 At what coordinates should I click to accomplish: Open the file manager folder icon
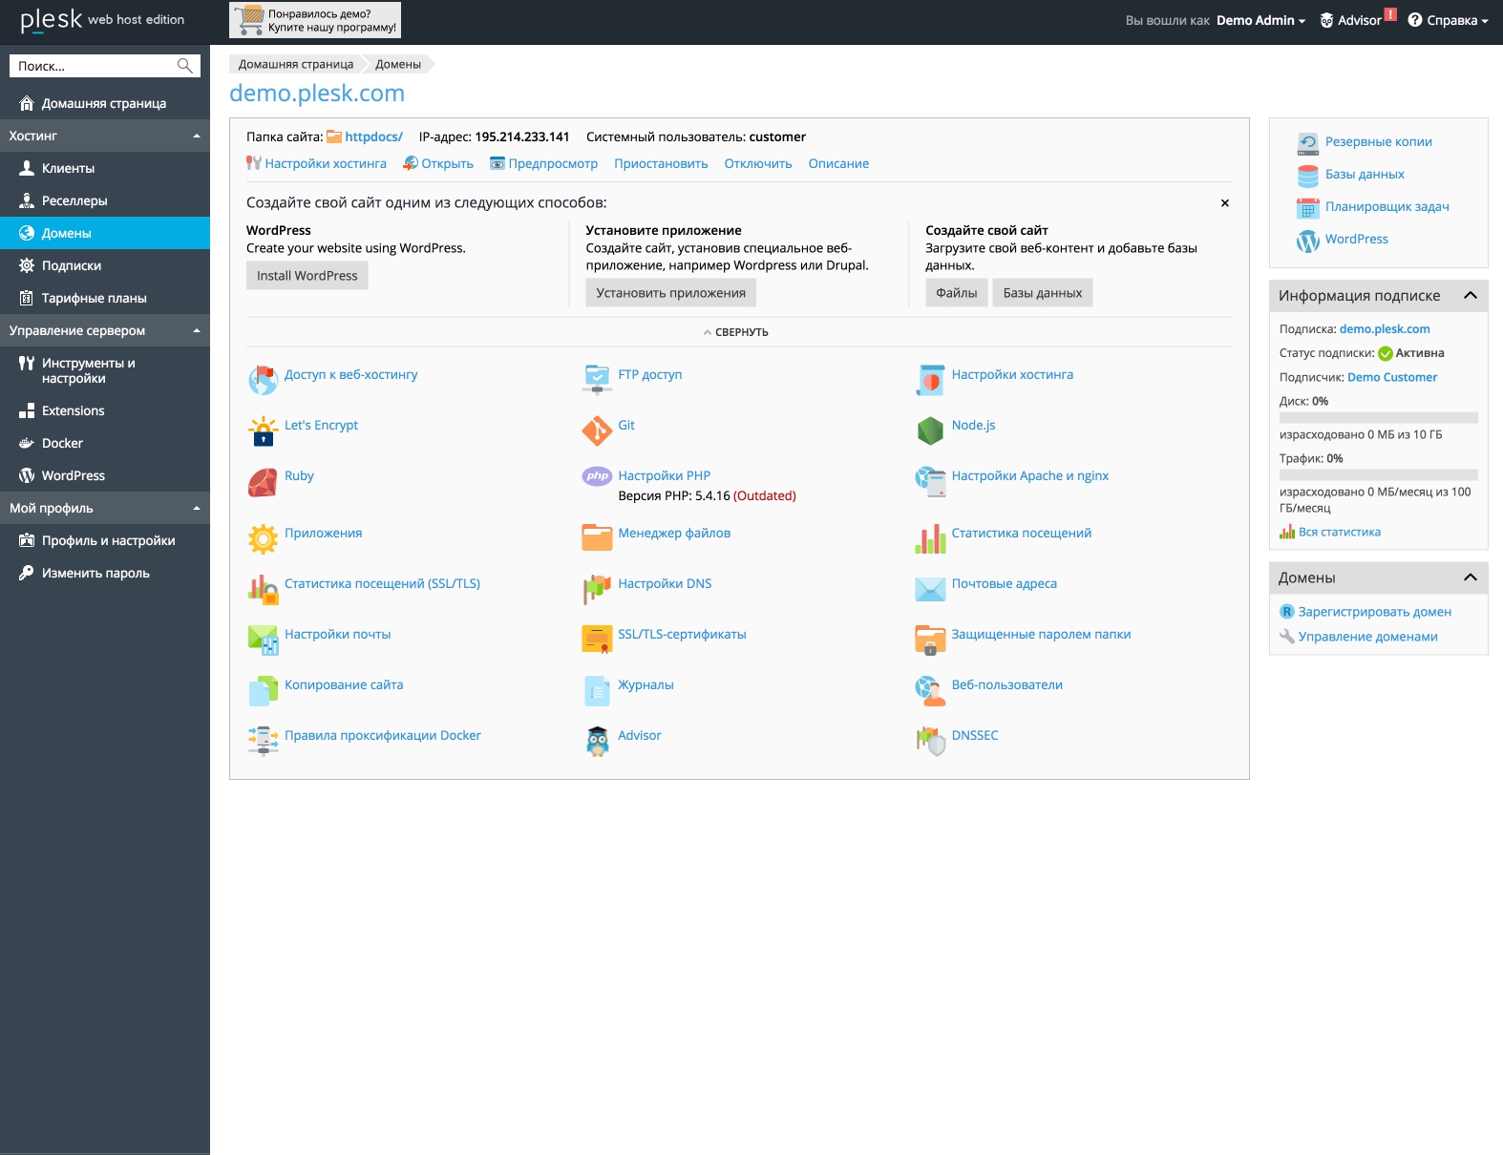597,538
